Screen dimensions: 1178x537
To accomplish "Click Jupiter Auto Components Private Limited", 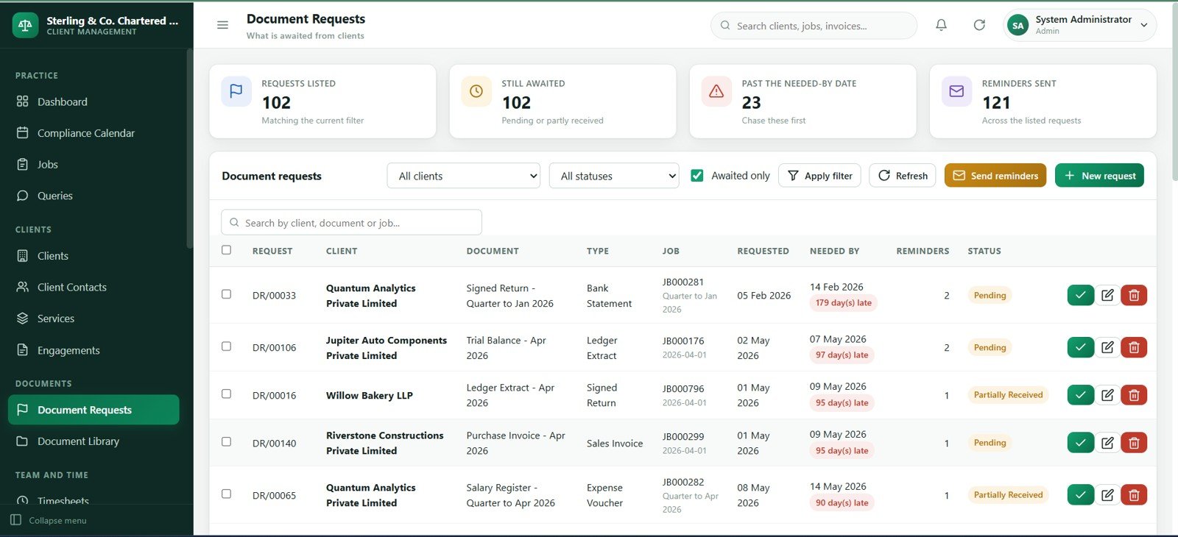I will pyautogui.click(x=387, y=348).
